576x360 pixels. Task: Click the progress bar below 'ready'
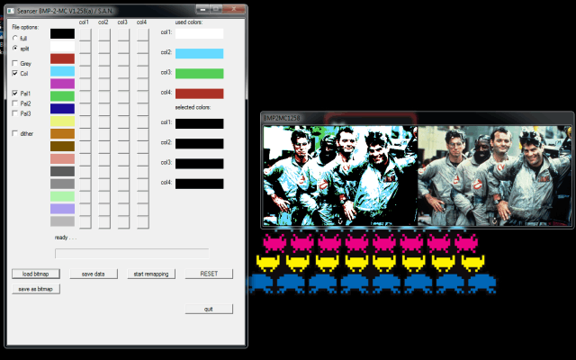pos(132,254)
